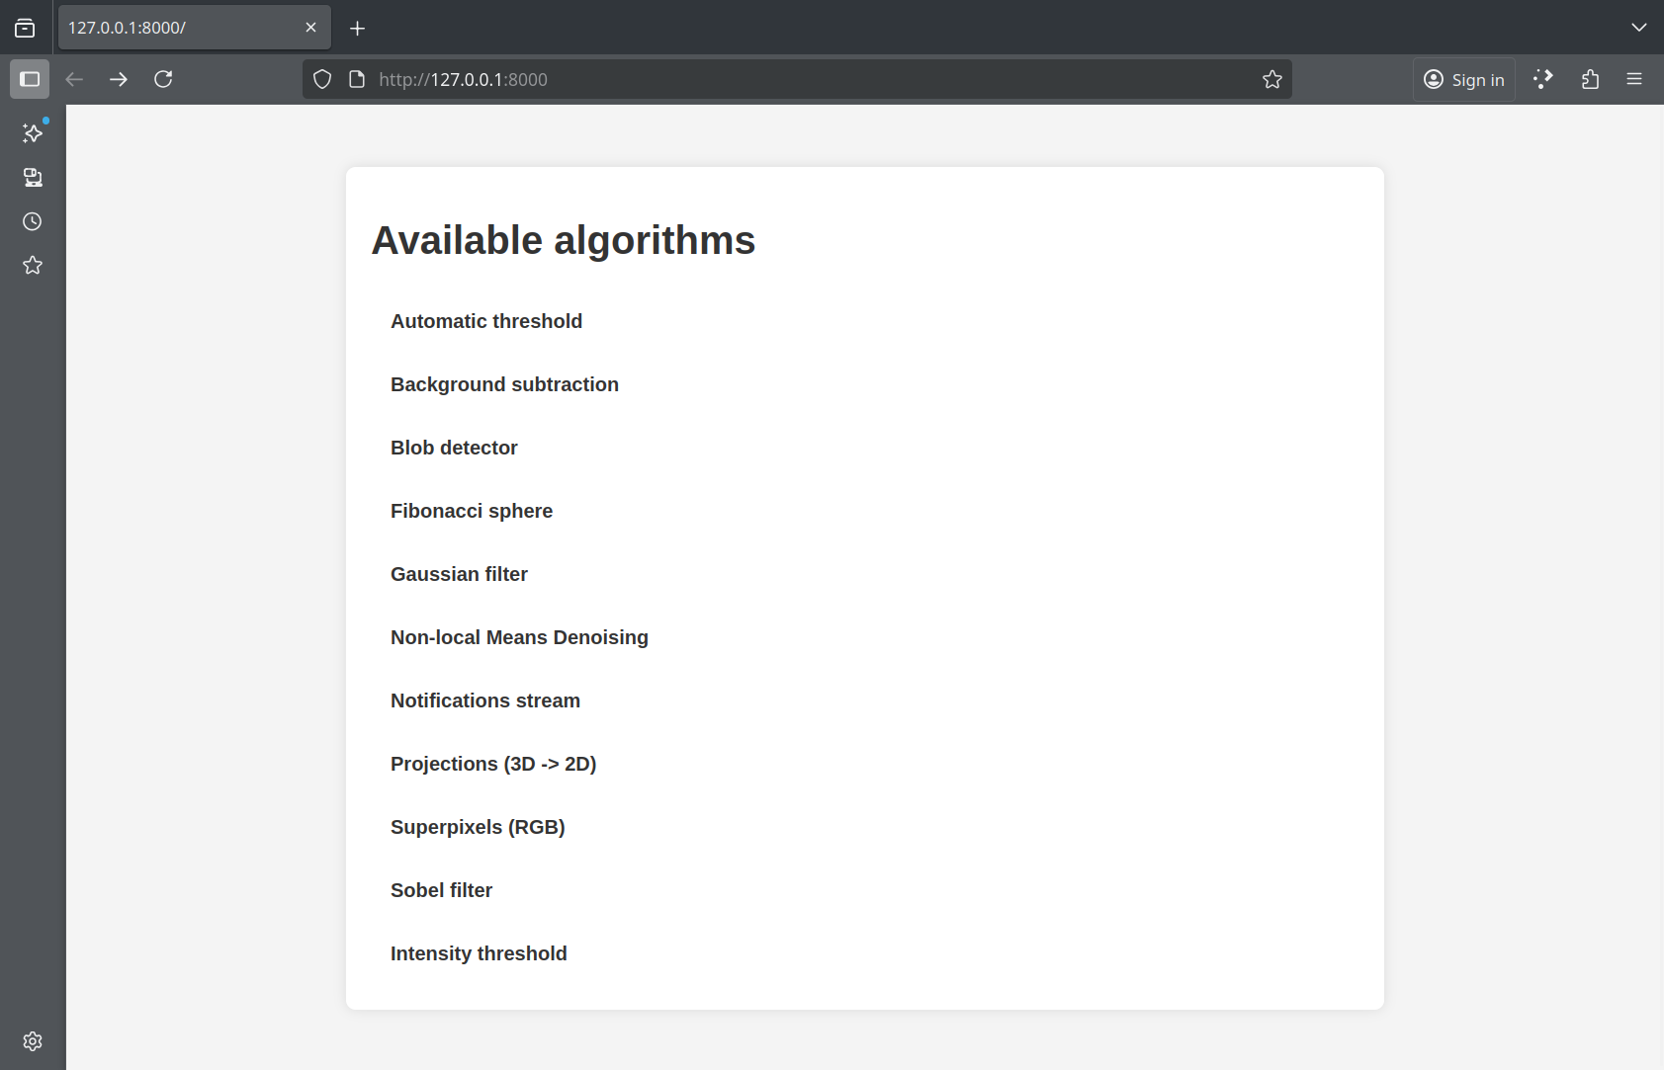Open the Gaussian filter algorithm
1664x1070 pixels.
click(459, 573)
